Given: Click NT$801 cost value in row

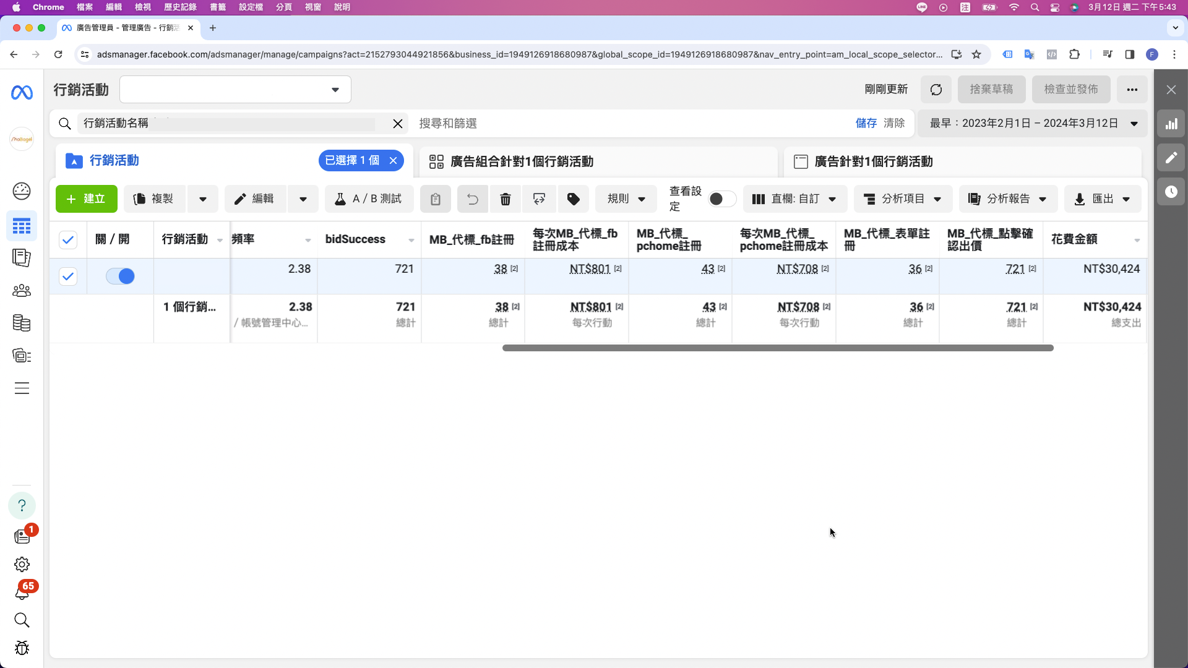Looking at the screenshot, I should coord(590,269).
